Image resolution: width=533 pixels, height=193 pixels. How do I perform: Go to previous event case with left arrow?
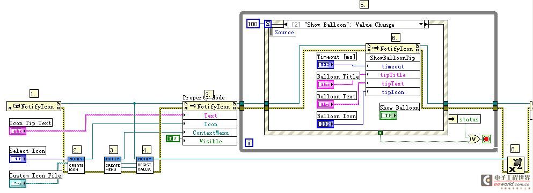[286, 25]
